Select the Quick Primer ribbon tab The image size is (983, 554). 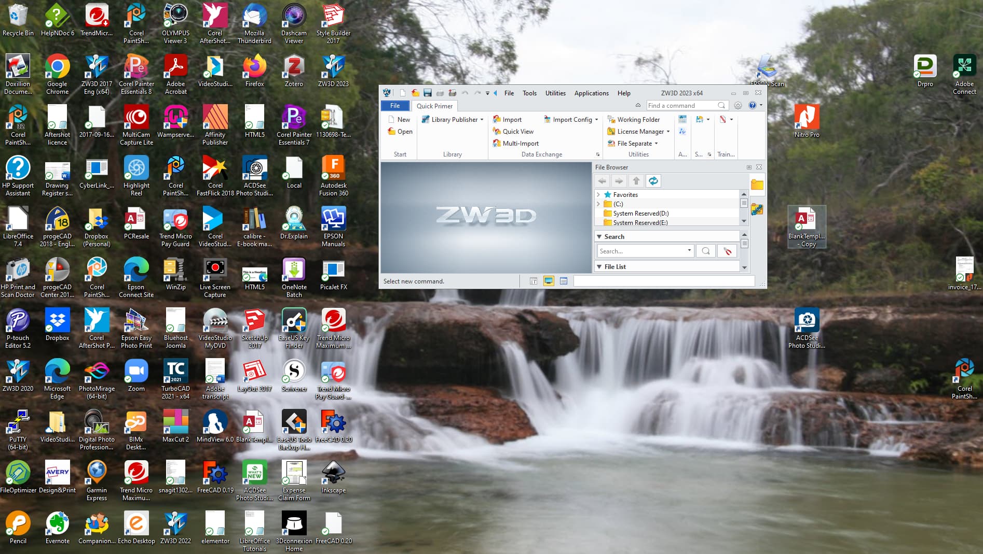coord(434,106)
